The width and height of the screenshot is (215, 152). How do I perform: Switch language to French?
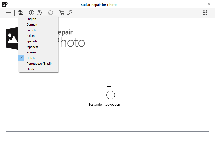click(x=31, y=30)
